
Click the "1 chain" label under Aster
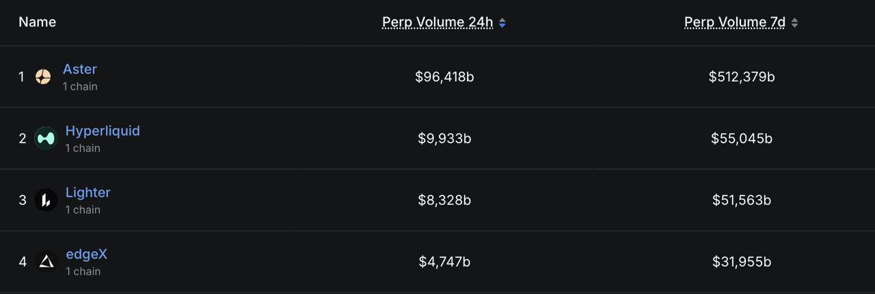point(80,87)
